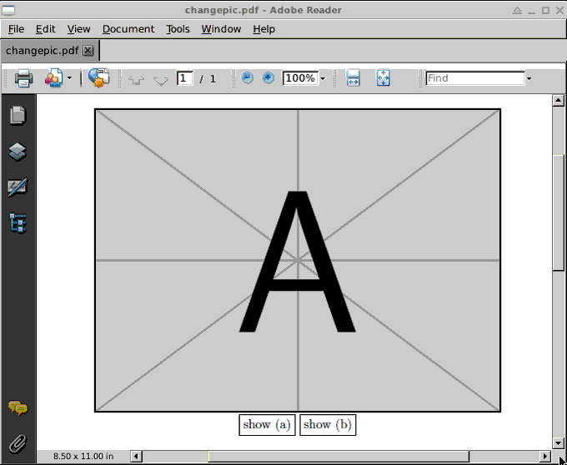The height and width of the screenshot is (465, 567).
Task: Open the Edit menu
Action: (x=46, y=29)
